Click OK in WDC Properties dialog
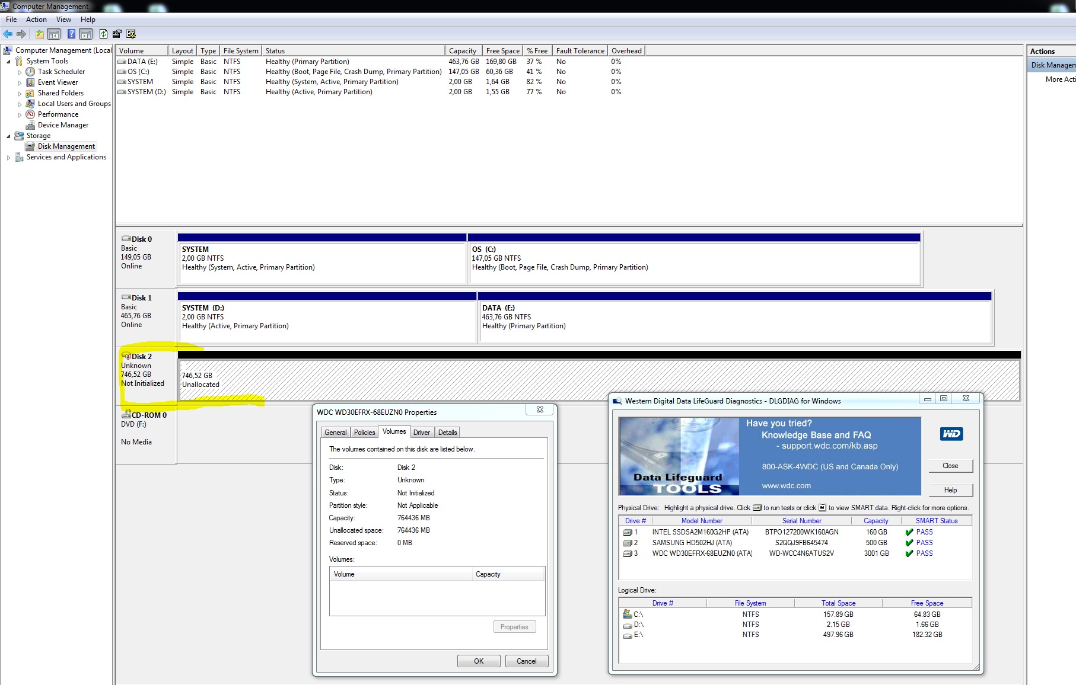 [x=478, y=661]
